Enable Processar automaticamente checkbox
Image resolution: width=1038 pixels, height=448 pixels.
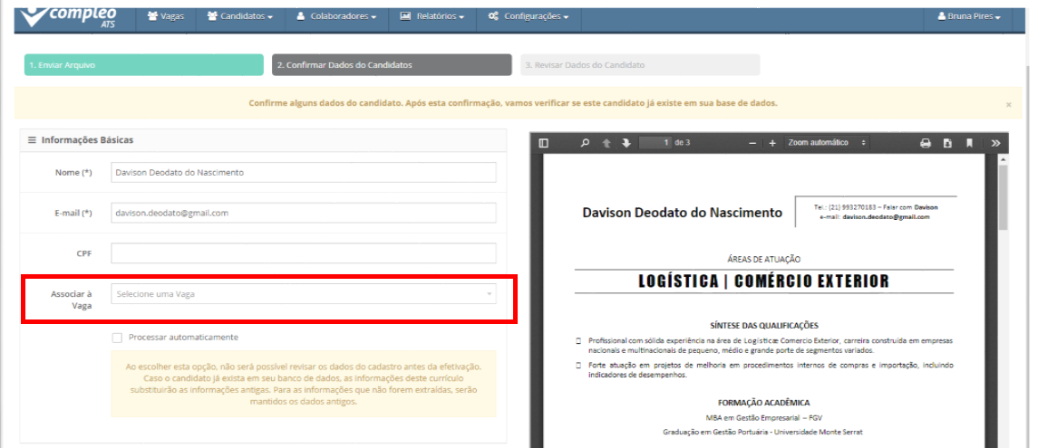click(x=117, y=338)
